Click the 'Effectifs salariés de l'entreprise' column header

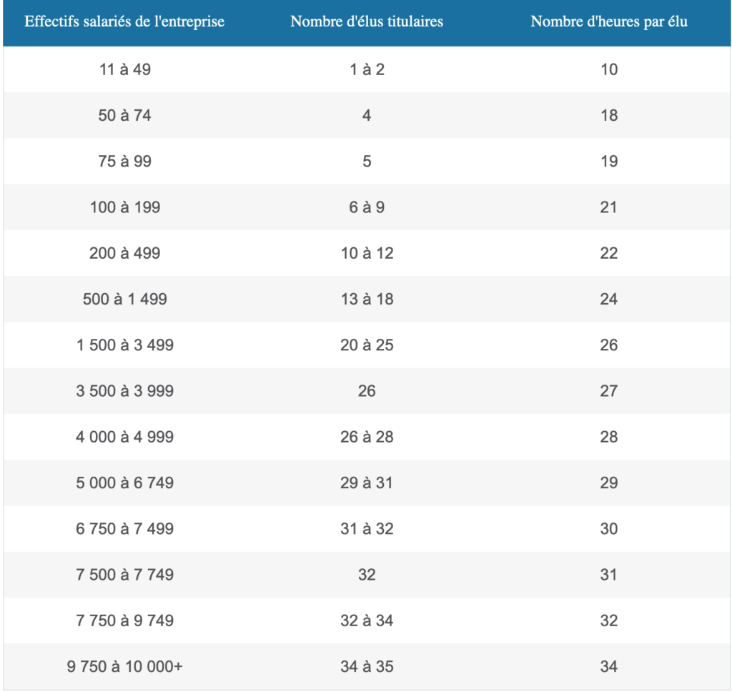(124, 21)
